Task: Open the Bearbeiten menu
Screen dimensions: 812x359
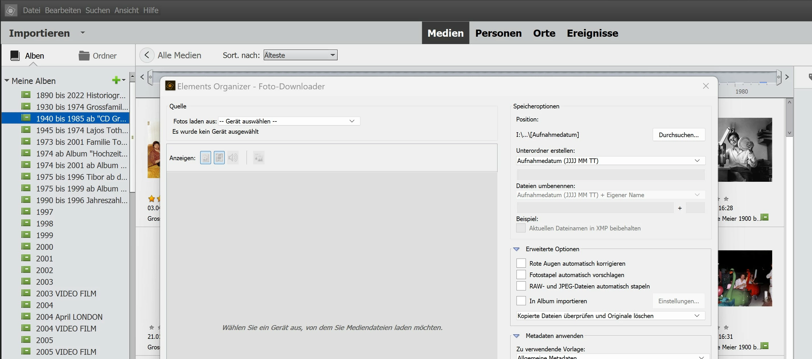Action: 63,11
